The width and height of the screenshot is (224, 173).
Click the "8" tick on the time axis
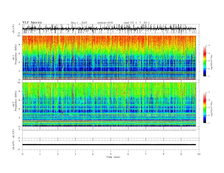[x=163, y=154]
